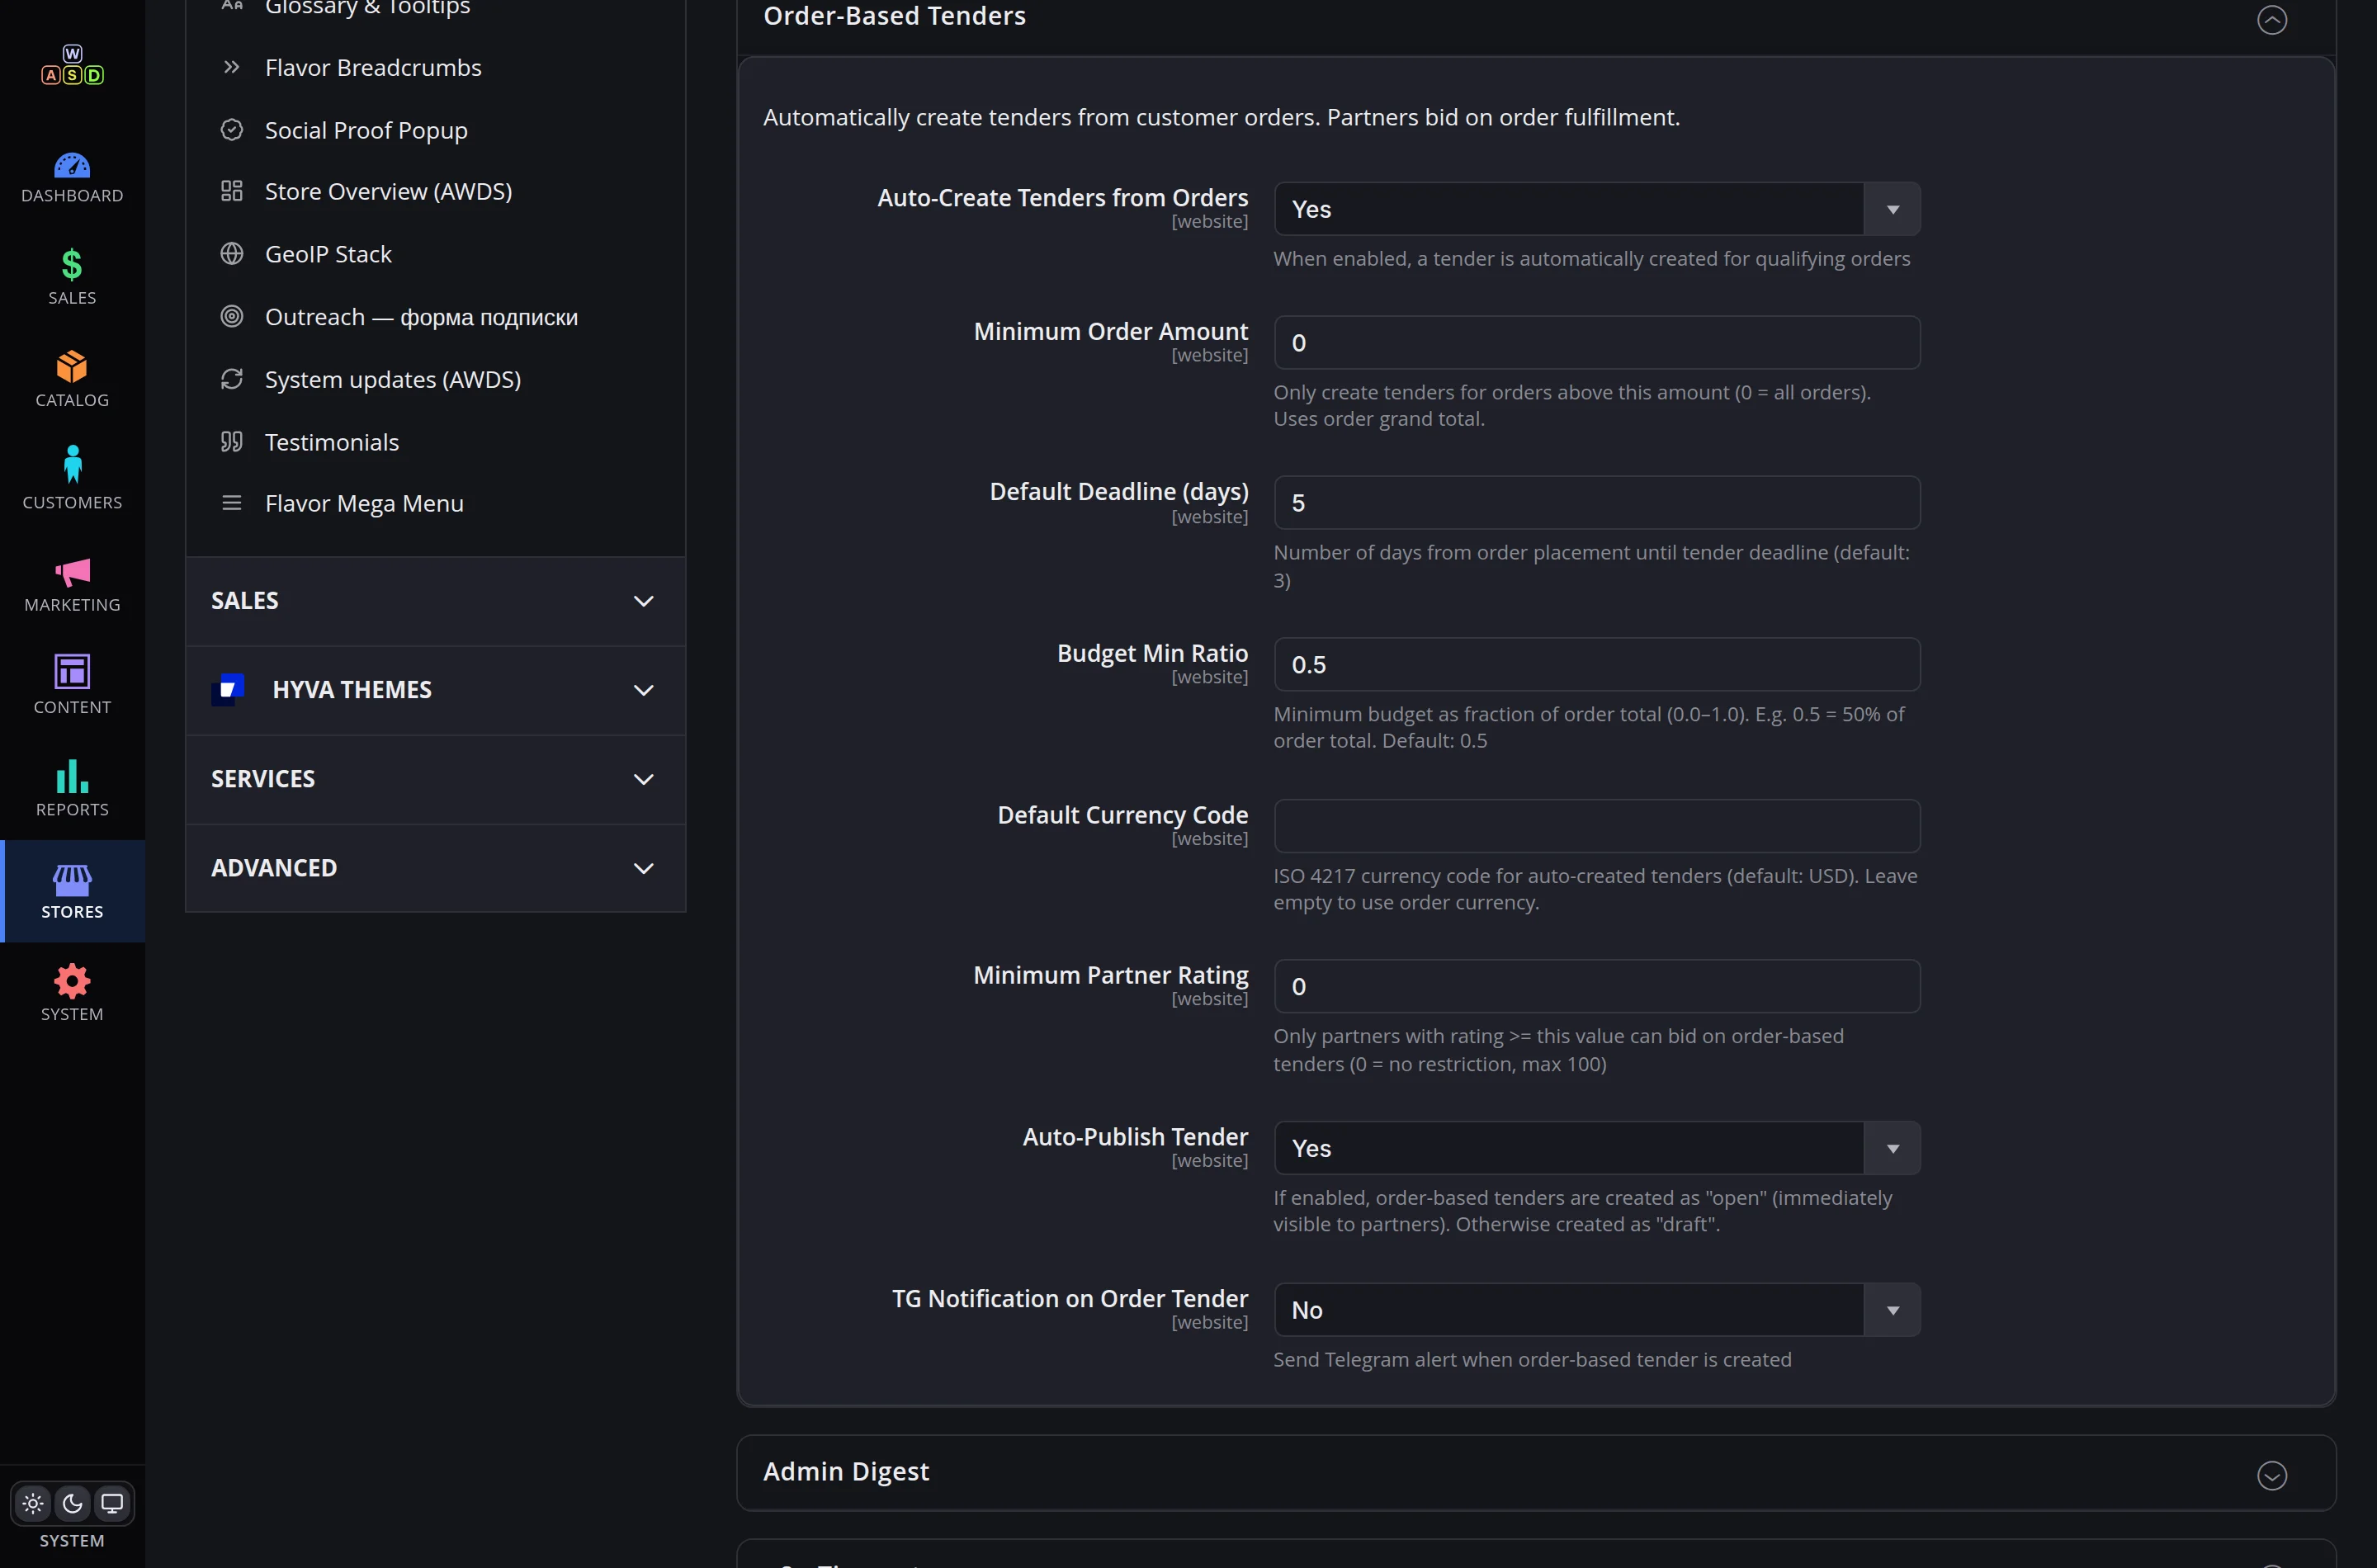
Task: Expand the SALES config group
Action: (x=435, y=601)
